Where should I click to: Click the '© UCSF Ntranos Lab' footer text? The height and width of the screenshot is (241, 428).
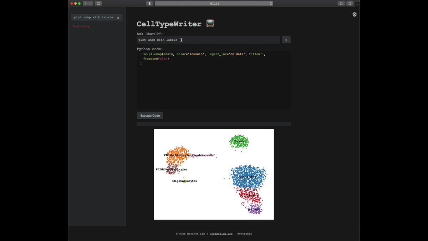190,234
